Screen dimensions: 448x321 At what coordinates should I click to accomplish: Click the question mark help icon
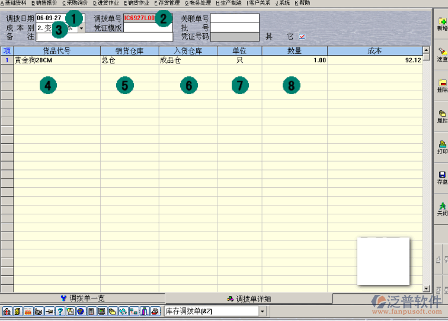click(x=60, y=312)
